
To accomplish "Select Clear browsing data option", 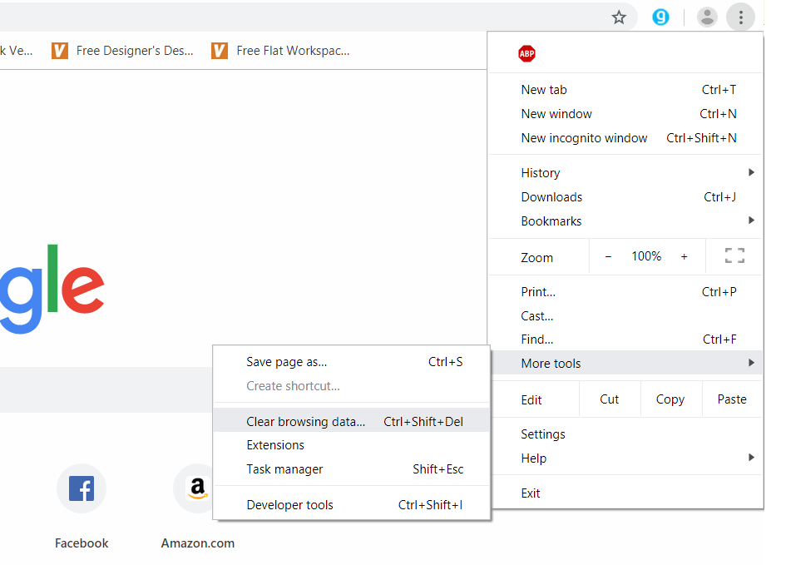I will 306,422.
